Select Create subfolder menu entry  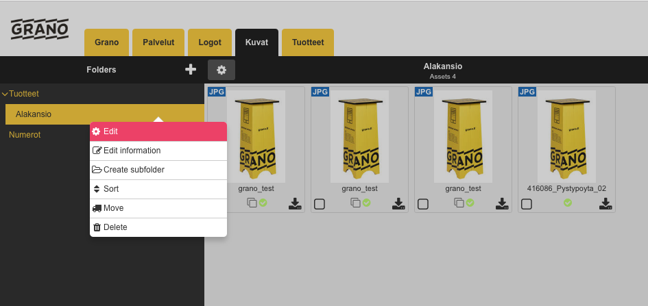(158, 170)
